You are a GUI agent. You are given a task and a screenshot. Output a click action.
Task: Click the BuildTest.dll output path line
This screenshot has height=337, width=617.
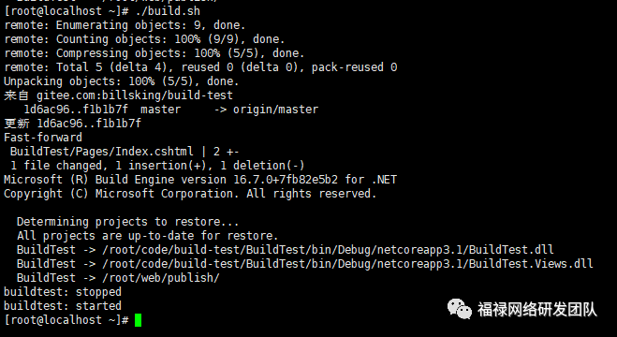pyautogui.click(x=286, y=250)
